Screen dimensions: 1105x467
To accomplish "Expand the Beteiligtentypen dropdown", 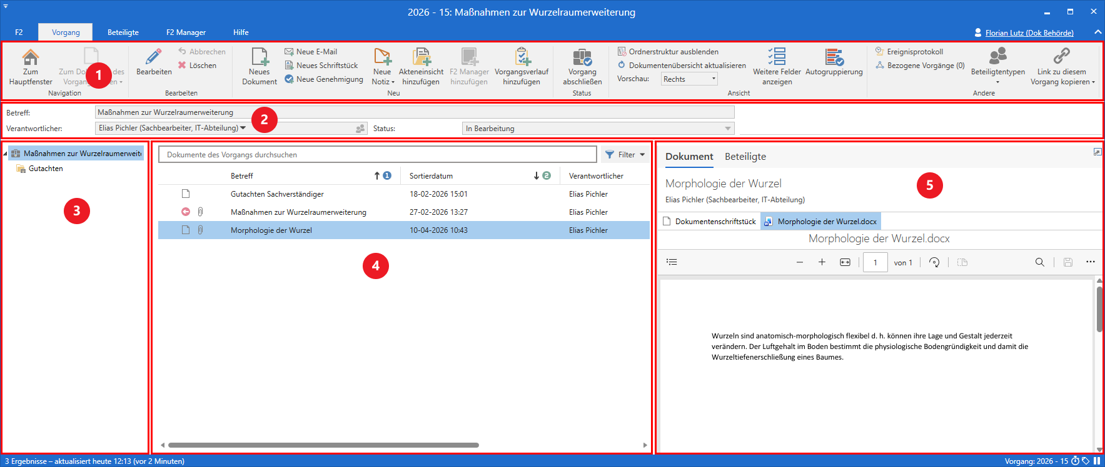I will point(997,67).
